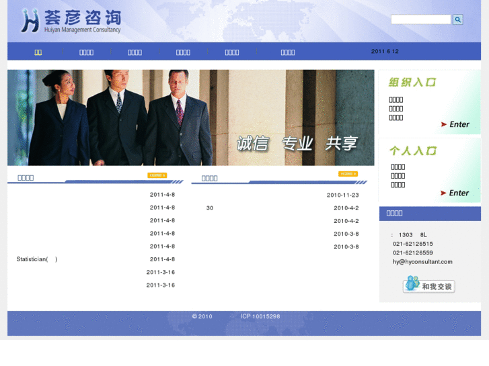The image size is (489, 366).
Task: Select the date 2010-11-23
Action: 343,195
